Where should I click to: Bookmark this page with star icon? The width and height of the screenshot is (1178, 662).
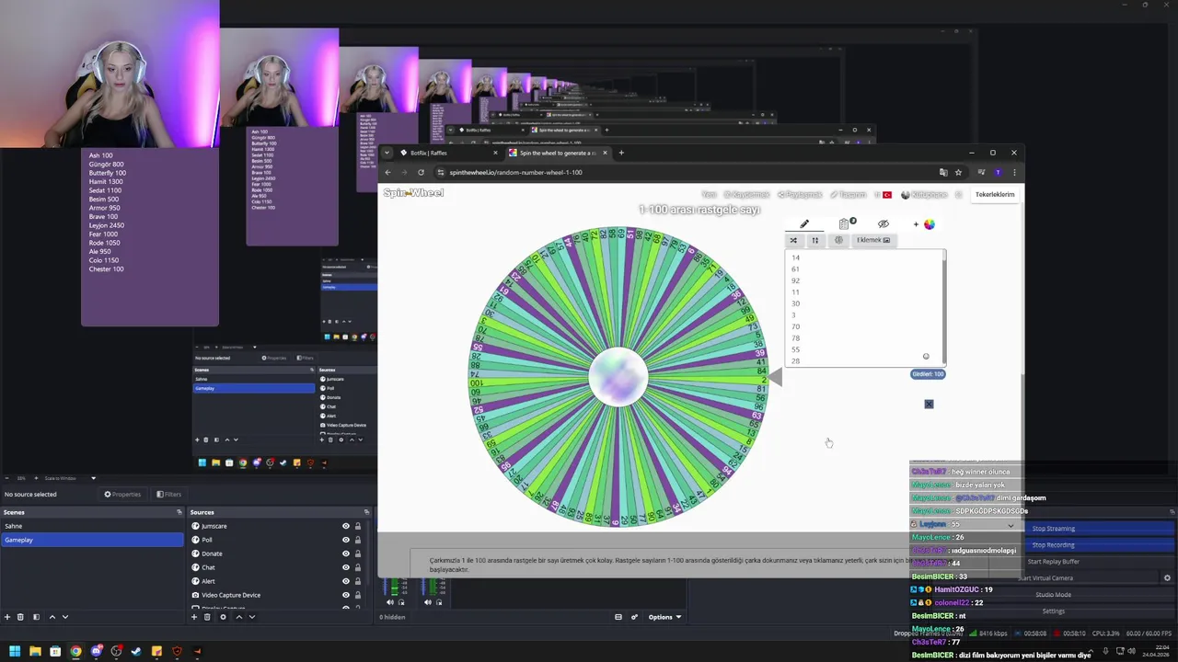click(x=958, y=172)
